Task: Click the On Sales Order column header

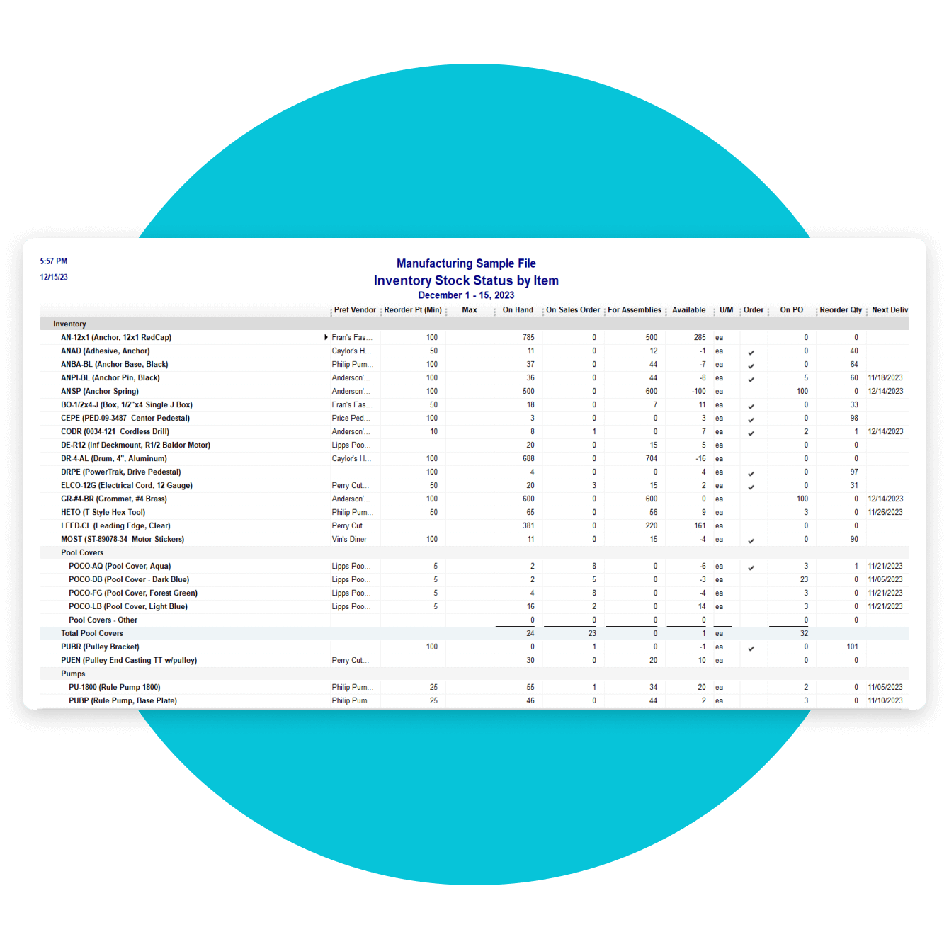Action: click(573, 309)
